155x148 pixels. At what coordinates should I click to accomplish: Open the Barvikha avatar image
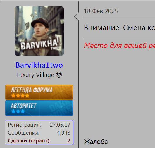pyautogui.click(x=39, y=31)
